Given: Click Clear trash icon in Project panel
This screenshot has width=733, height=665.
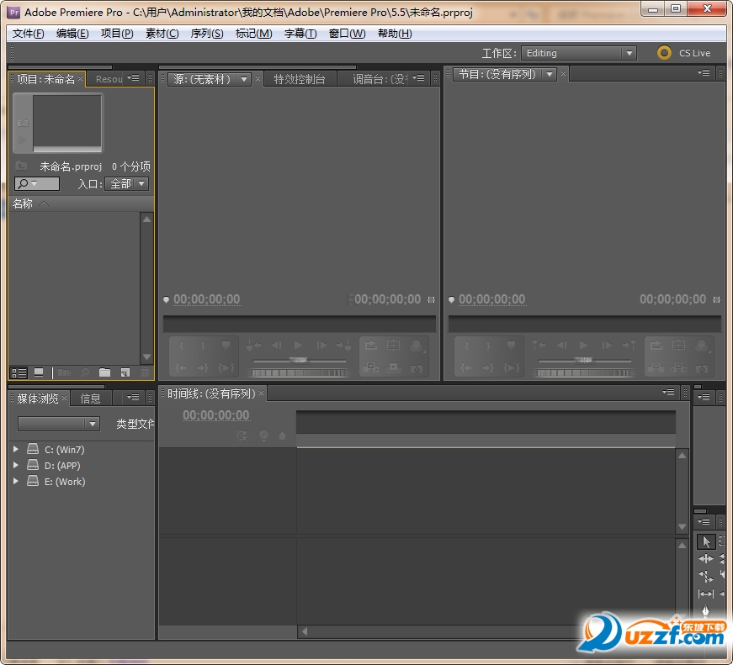Looking at the screenshot, I should 146,372.
